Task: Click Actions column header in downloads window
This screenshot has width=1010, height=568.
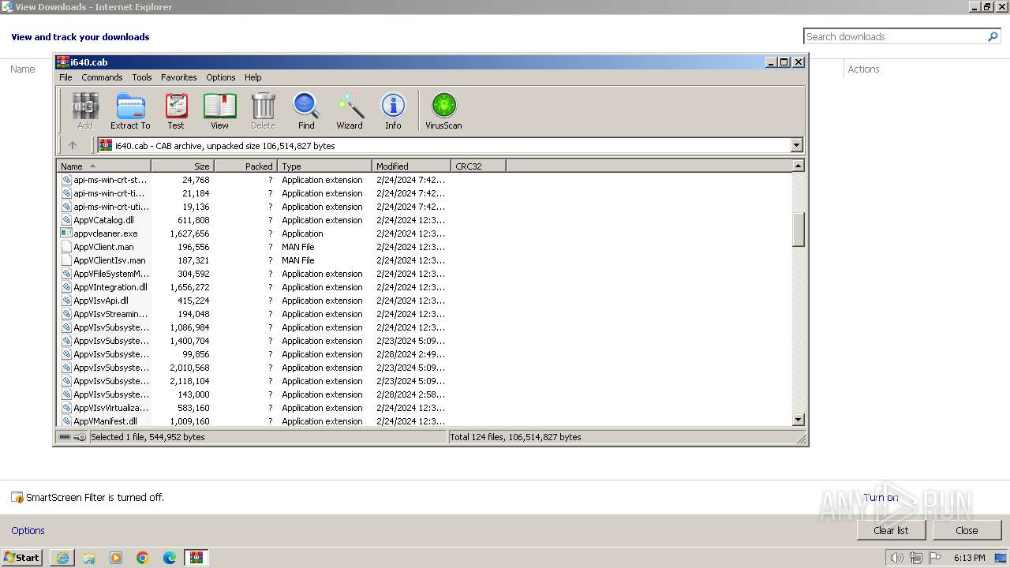Action: pos(863,69)
